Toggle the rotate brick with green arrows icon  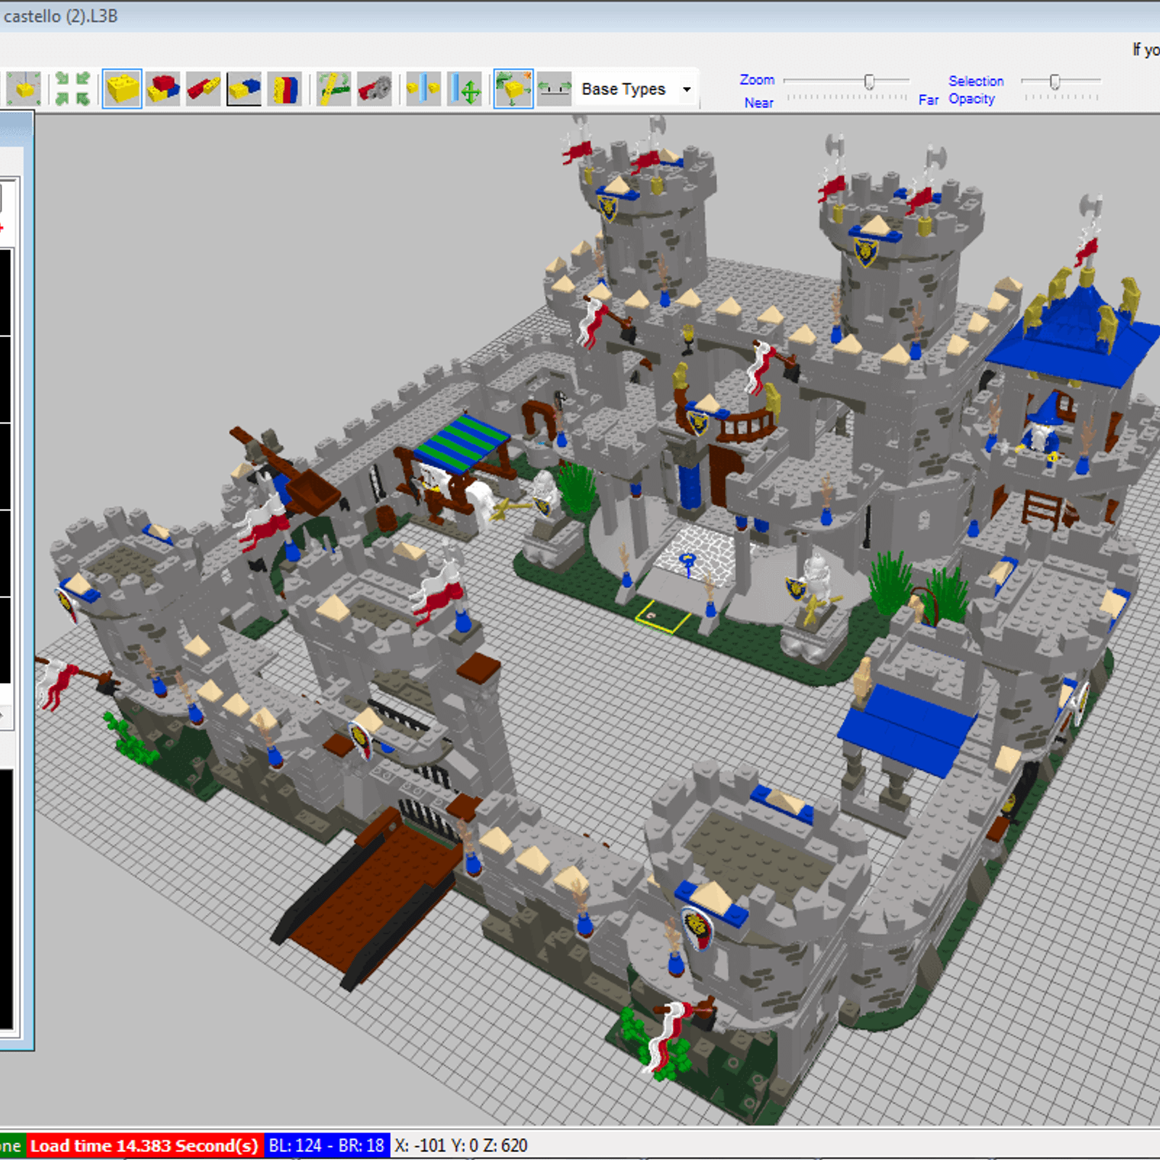coord(513,89)
